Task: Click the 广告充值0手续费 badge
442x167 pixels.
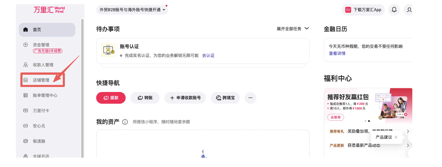Action: (x=48, y=51)
